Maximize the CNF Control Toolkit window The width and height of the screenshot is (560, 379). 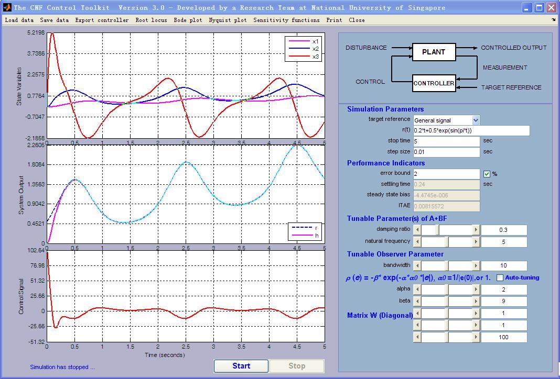tap(539, 7)
